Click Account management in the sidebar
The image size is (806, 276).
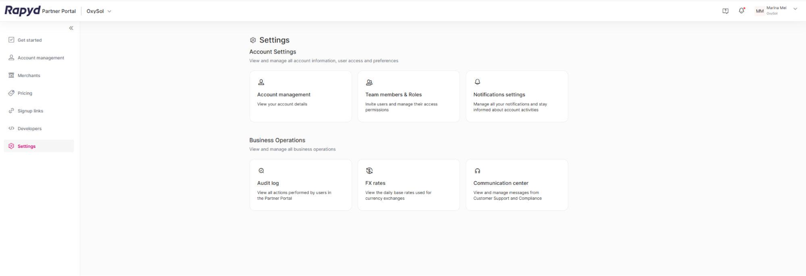41,58
